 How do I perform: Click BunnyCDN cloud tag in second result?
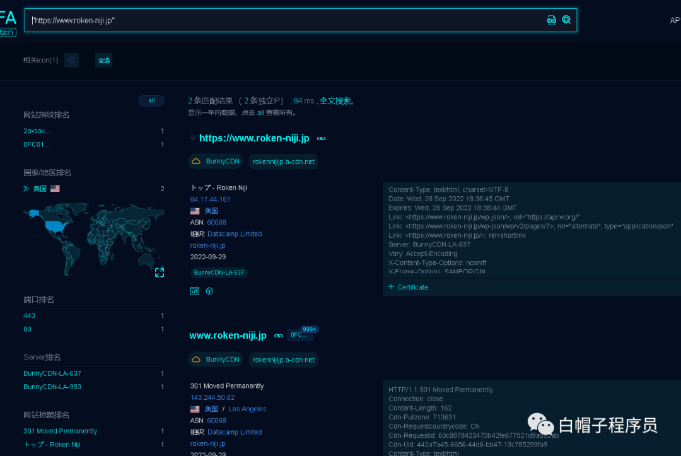(216, 360)
